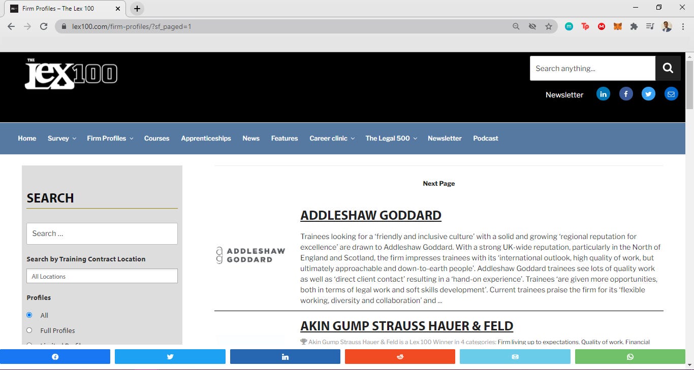Click the crossed-eye icon in address bar

click(x=532, y=26)
